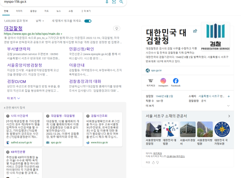Open the CC-BY-SA 라이센스 link
This screenshot has height=178, width=241.
click(176, 156)
